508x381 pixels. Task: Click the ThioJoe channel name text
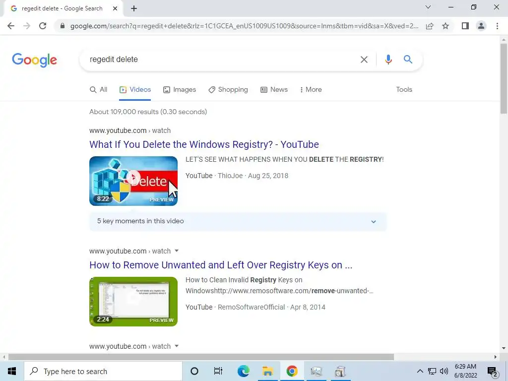click(x=230, y=176)
